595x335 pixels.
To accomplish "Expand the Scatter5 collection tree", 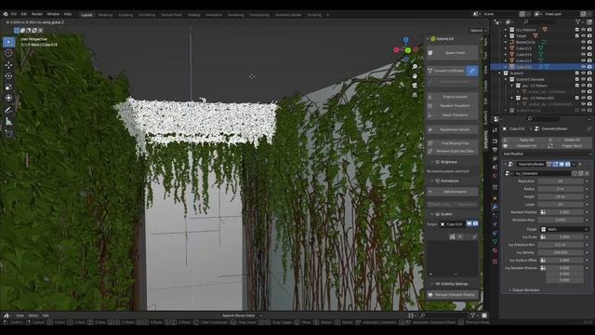I will coord(500,73).
